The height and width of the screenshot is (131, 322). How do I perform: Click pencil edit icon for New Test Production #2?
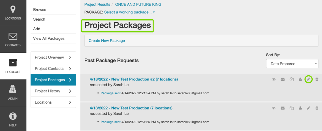pyautogui.click(x=308, y=79)
